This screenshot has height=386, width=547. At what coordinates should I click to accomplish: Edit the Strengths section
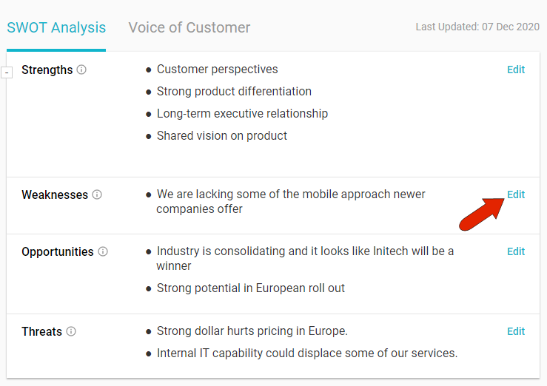[x=516, y=70]
